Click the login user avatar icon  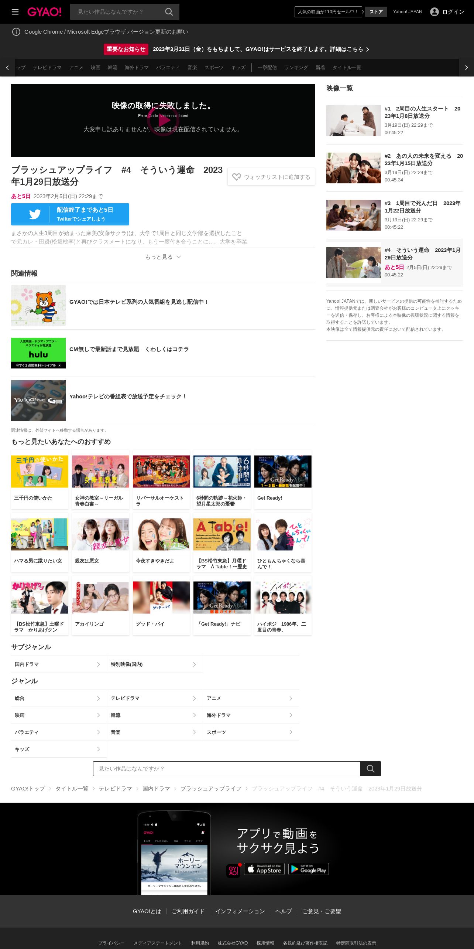coord(434,12)
